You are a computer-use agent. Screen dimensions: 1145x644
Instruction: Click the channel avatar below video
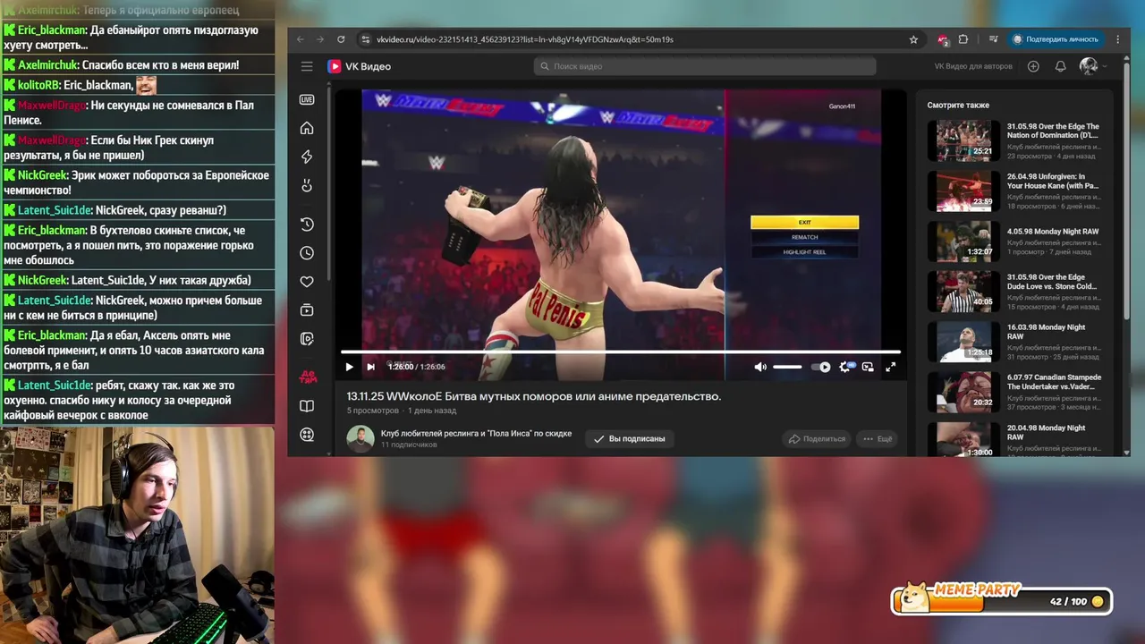[x=360, y=439]
